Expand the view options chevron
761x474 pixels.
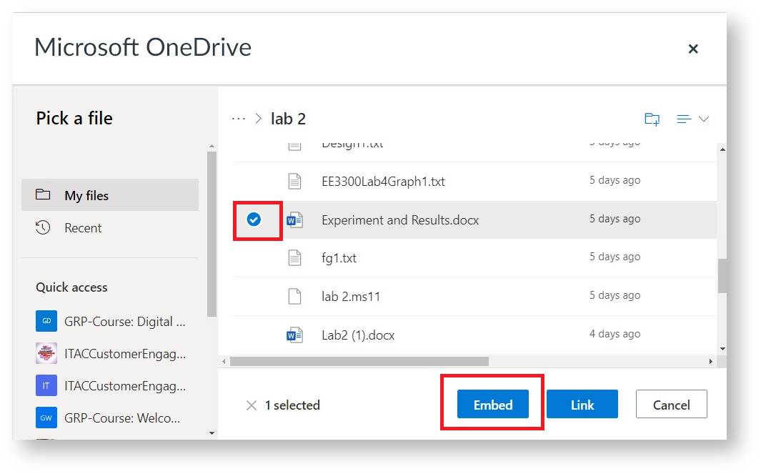click(704, 119)
